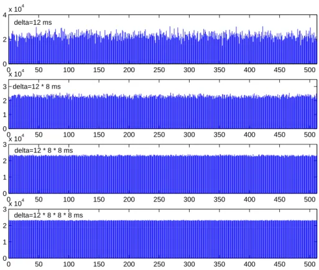Click x-axis tick 400 of second plot

(249, 135)
